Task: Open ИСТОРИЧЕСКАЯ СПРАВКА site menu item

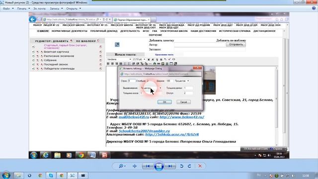Action: pyautogui.click(x=235, y=31)
